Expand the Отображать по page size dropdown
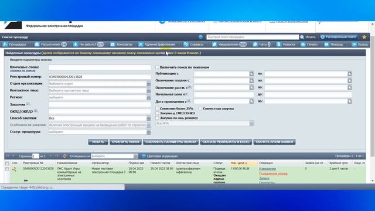 [135, 156]
